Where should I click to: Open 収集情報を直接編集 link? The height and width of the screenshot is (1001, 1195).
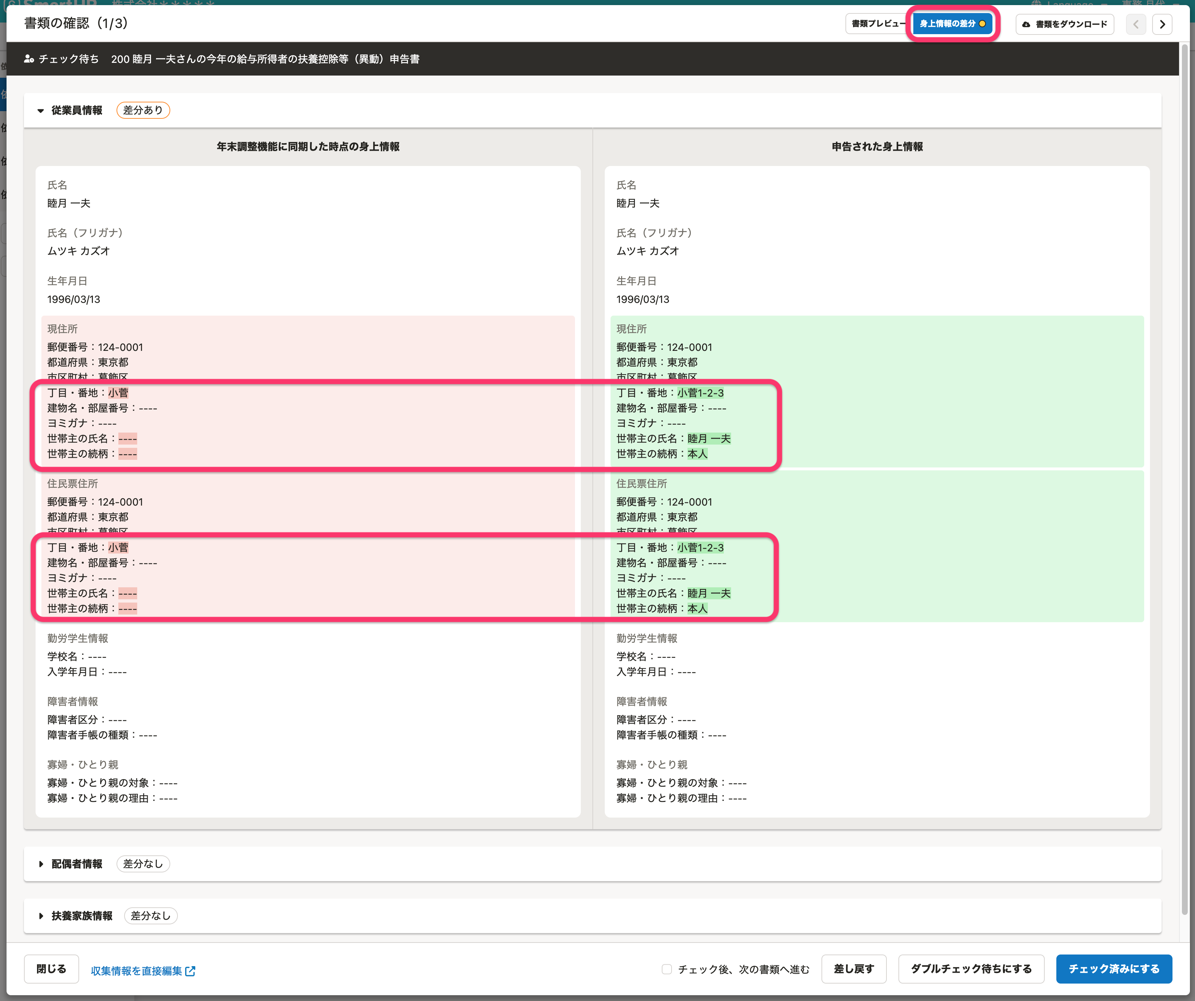pyautogui.click(x=136, y=971)
